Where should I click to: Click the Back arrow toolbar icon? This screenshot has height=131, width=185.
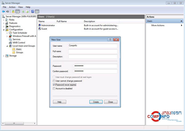pos(3,11)
